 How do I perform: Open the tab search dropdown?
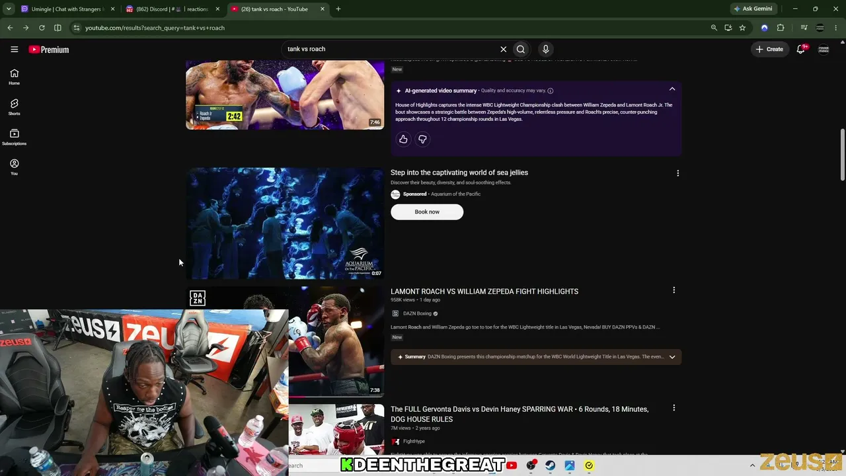pos(9,9)
